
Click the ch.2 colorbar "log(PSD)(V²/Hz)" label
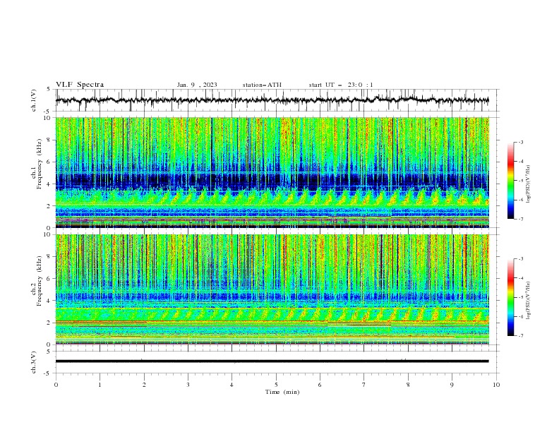pyautogui.click(x=529, y=301)
